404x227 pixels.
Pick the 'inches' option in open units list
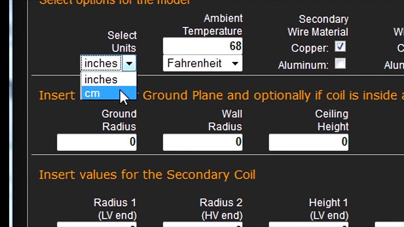pos(101,80)
